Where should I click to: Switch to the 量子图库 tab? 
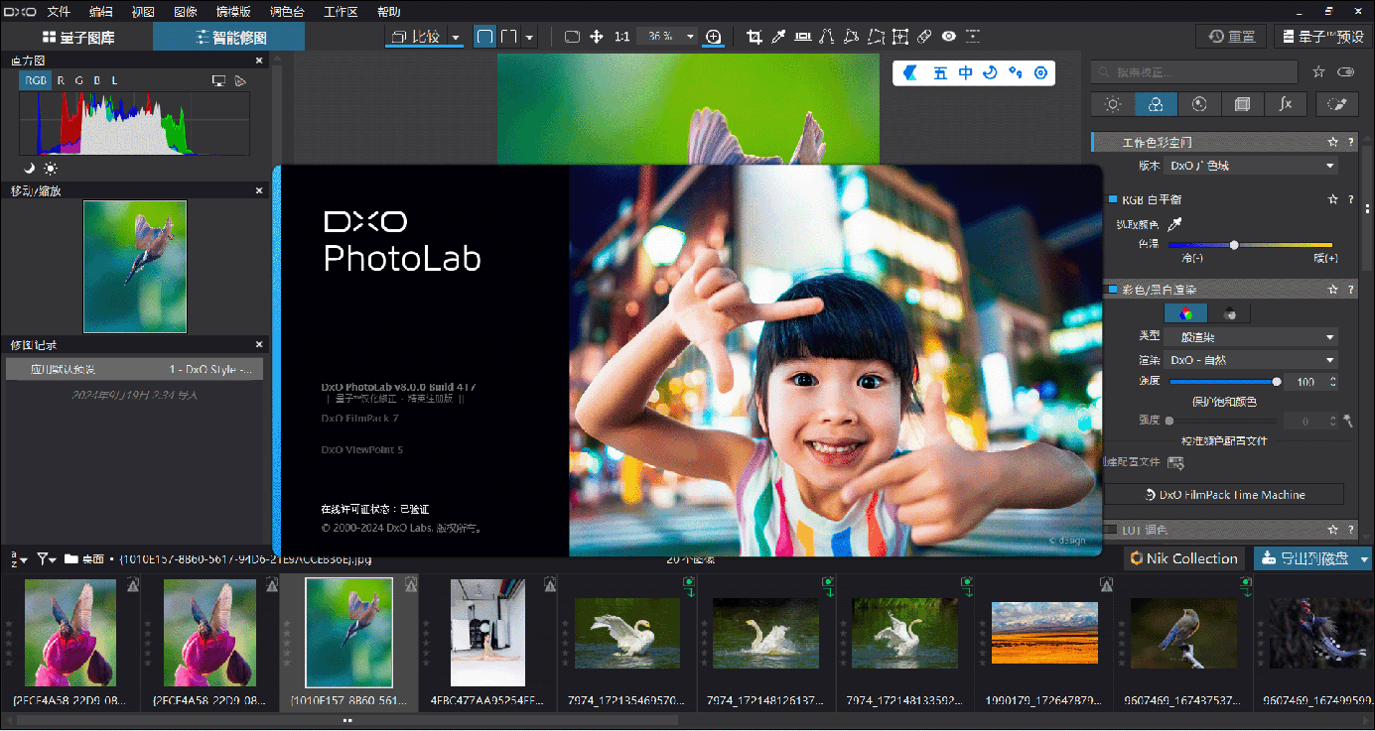(x=77, y=38)
